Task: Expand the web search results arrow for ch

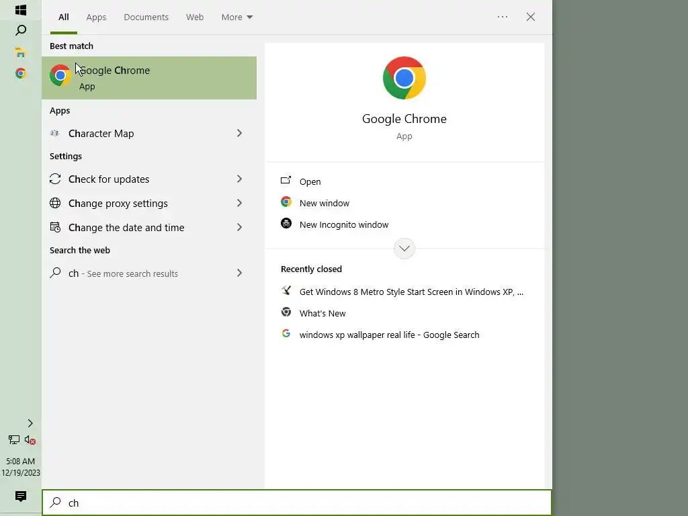Action: 240,273
